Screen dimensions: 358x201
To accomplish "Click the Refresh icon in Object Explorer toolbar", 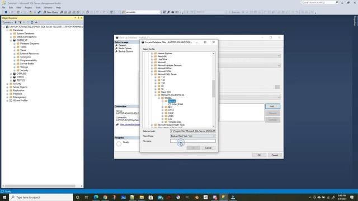I will [x=32, y=22].
